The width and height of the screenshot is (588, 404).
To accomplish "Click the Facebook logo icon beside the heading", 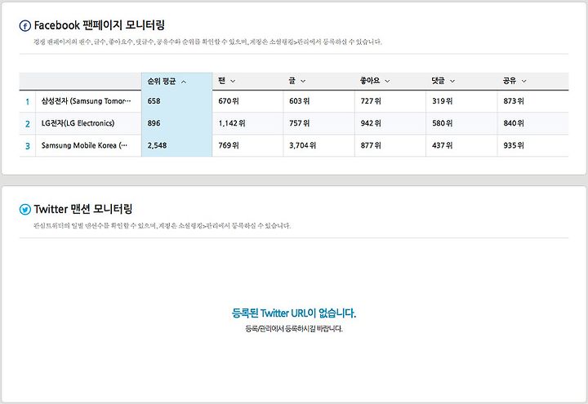I will [24, 26].
